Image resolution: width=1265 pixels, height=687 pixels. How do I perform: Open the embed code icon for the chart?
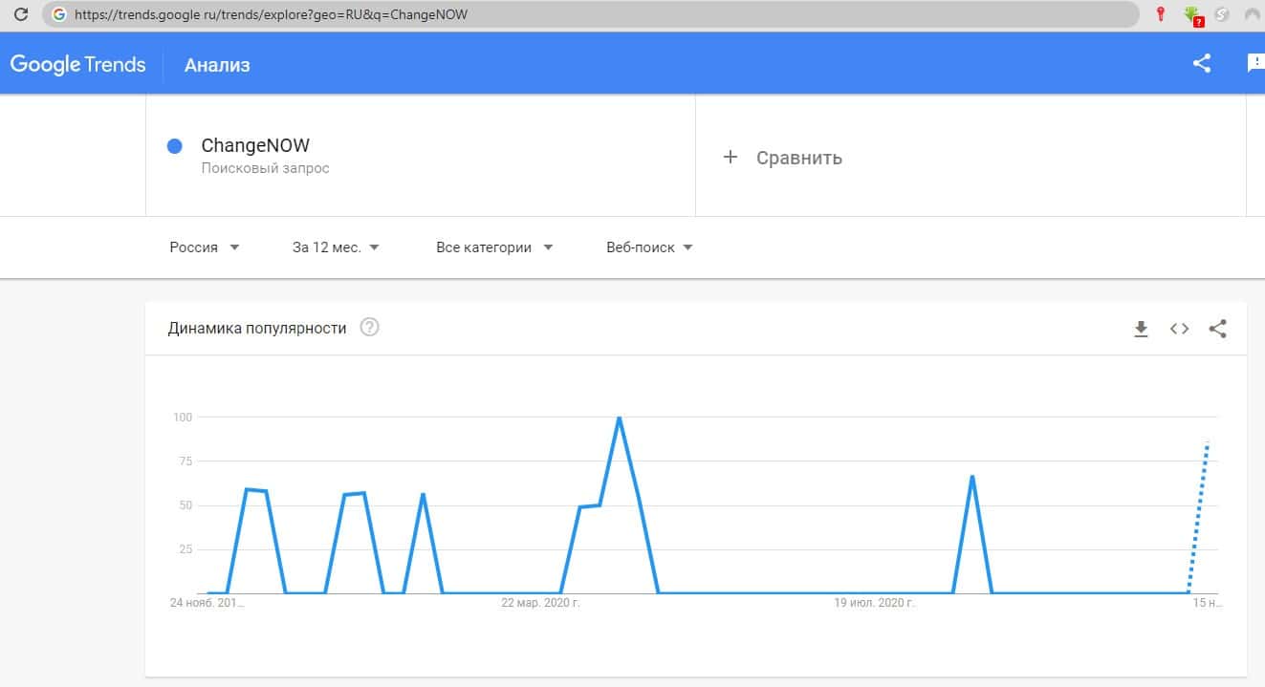(x=1179, y=329)
